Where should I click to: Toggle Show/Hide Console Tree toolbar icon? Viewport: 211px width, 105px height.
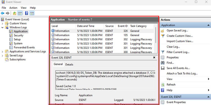pyautogui.click(x=20, y=13)
